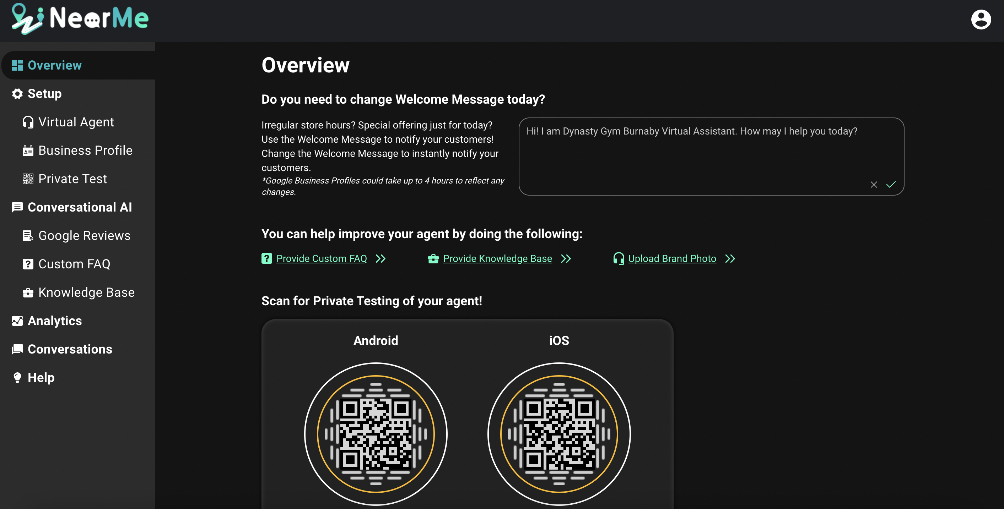The image size is (1004, 509).
Task: Open Virtual Agent in the sidebar
Action: pos(76,122)
